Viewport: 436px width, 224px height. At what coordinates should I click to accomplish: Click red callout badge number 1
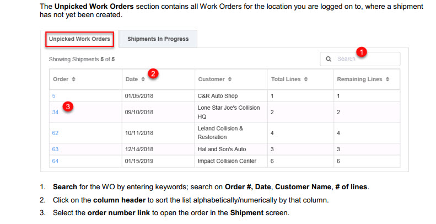click(362, 52)
